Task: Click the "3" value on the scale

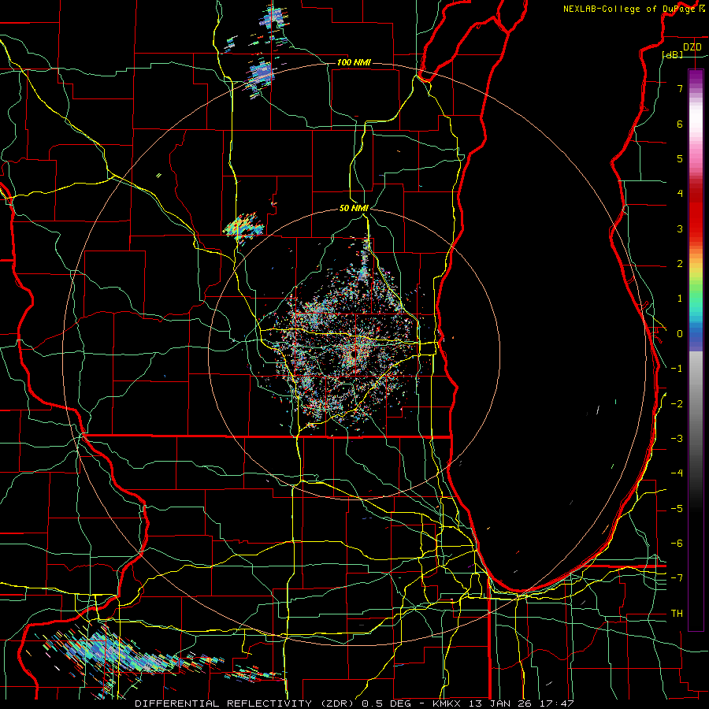Action: click(x=680, y=228)
